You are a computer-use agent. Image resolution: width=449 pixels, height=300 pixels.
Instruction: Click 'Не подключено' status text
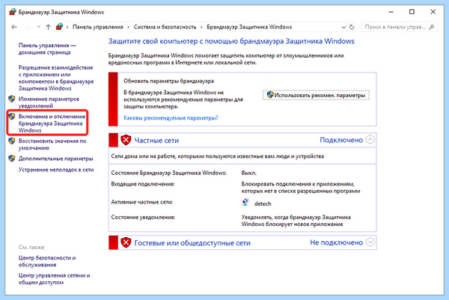tap(337, 242)
